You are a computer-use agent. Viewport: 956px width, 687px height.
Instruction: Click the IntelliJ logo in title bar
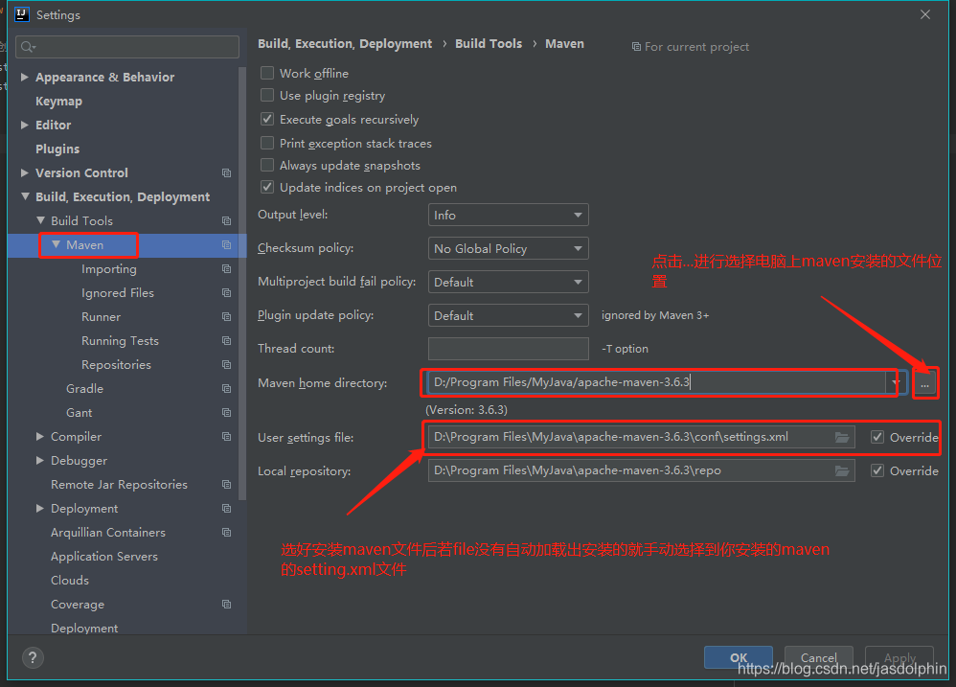point(21,14)
